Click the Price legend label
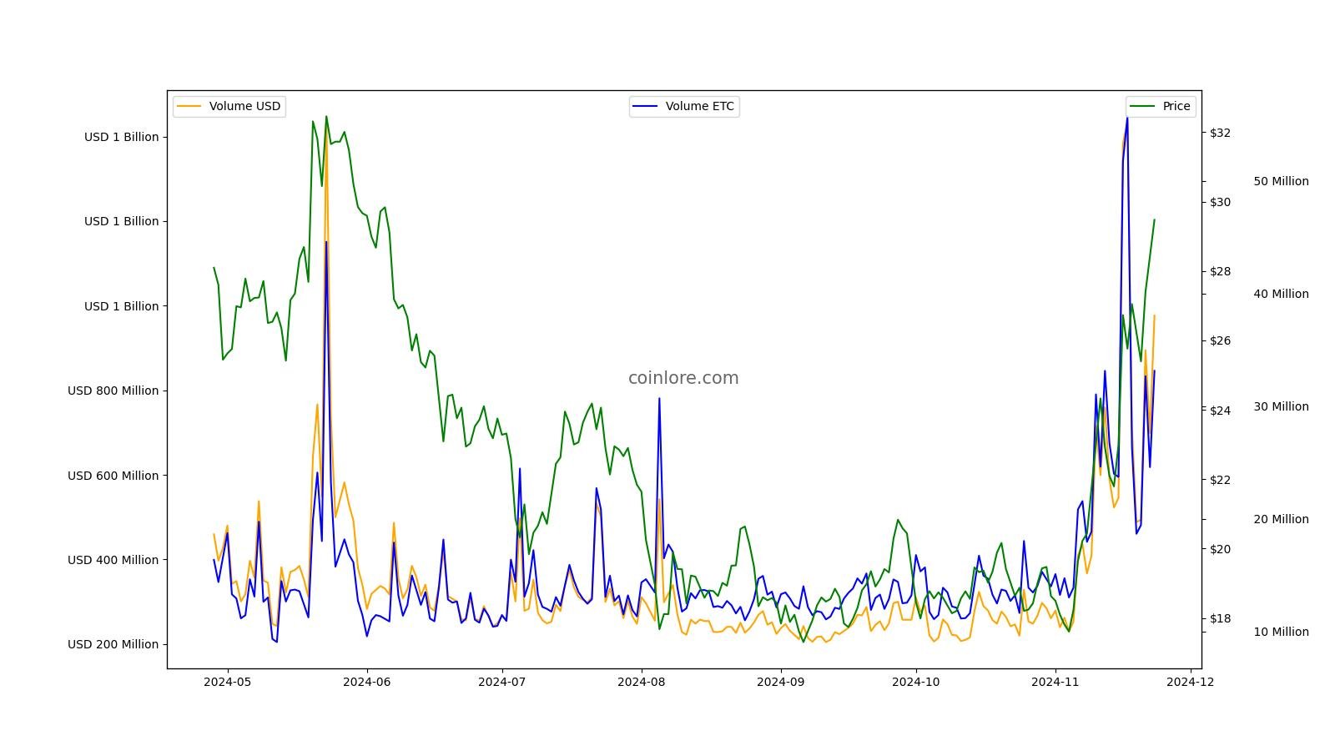The width and height of the screenshot is (1335, 751). (1176, 106)
